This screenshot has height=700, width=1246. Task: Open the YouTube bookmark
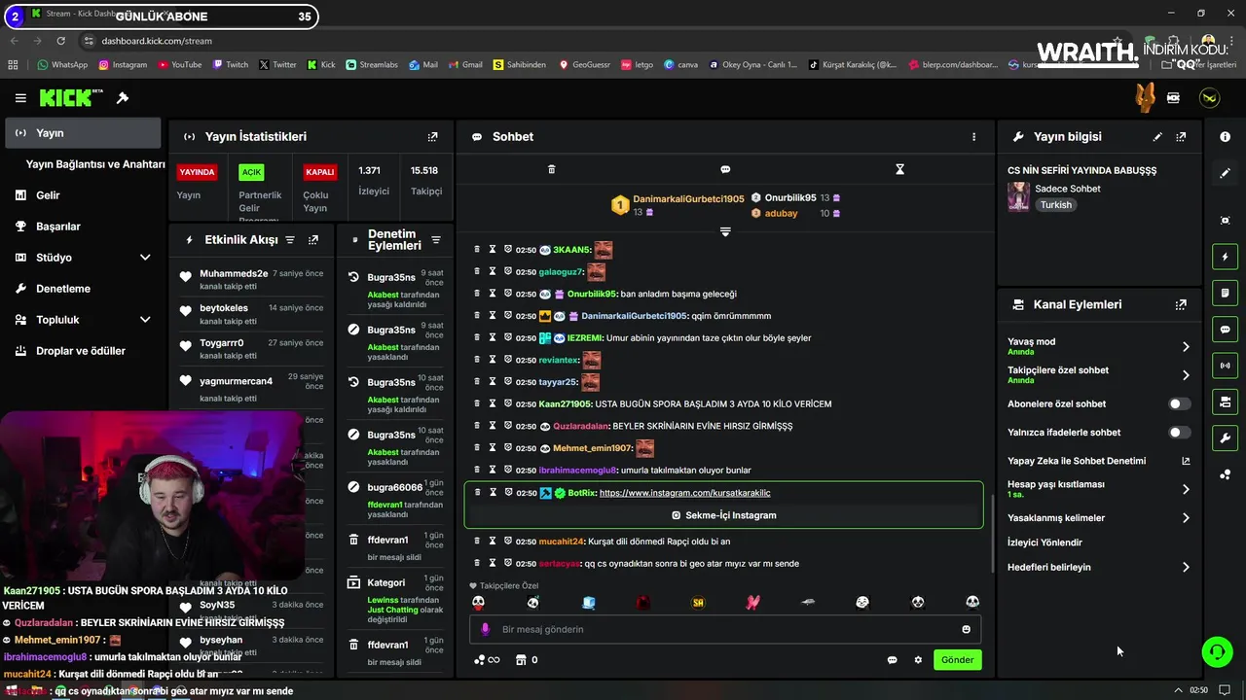179,65
